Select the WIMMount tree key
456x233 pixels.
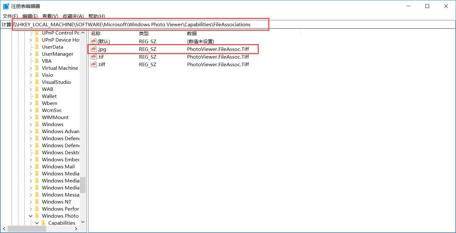[x=55, y=117]
